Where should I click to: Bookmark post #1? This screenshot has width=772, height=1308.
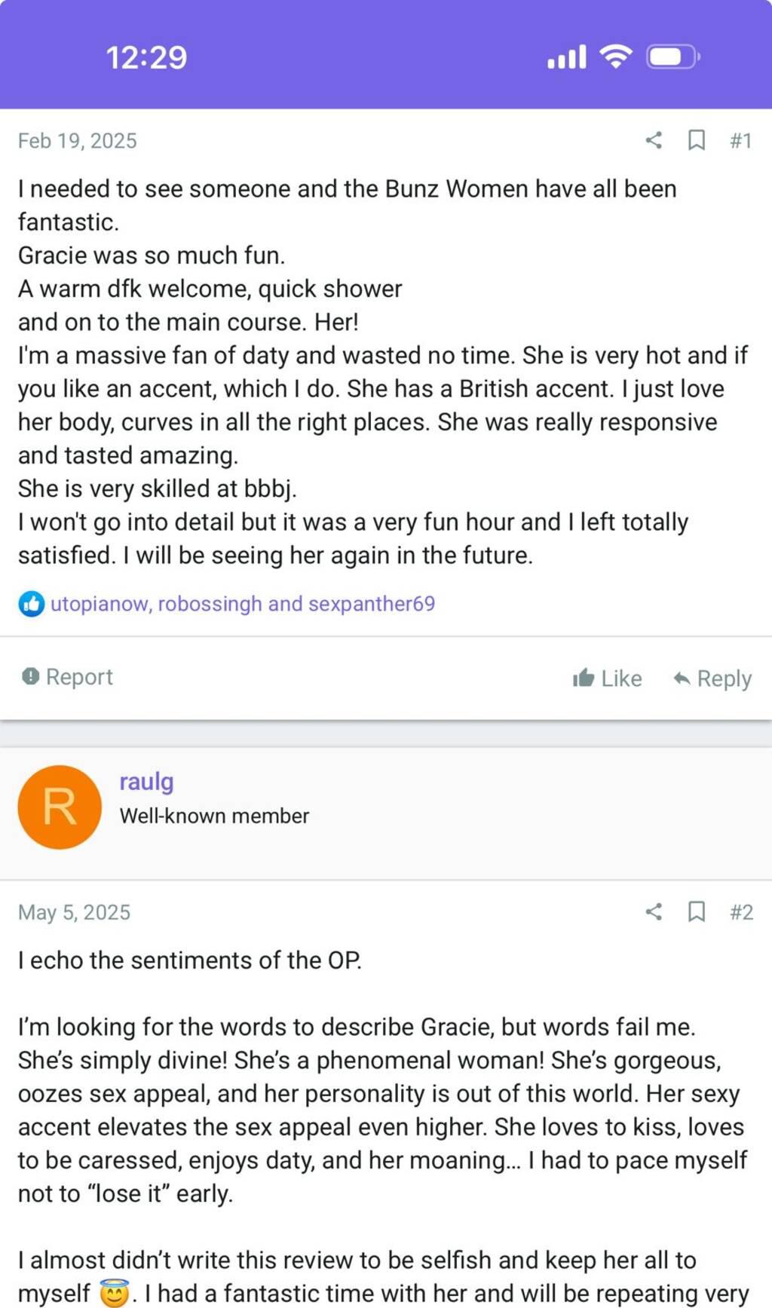[x=697, y=140]
